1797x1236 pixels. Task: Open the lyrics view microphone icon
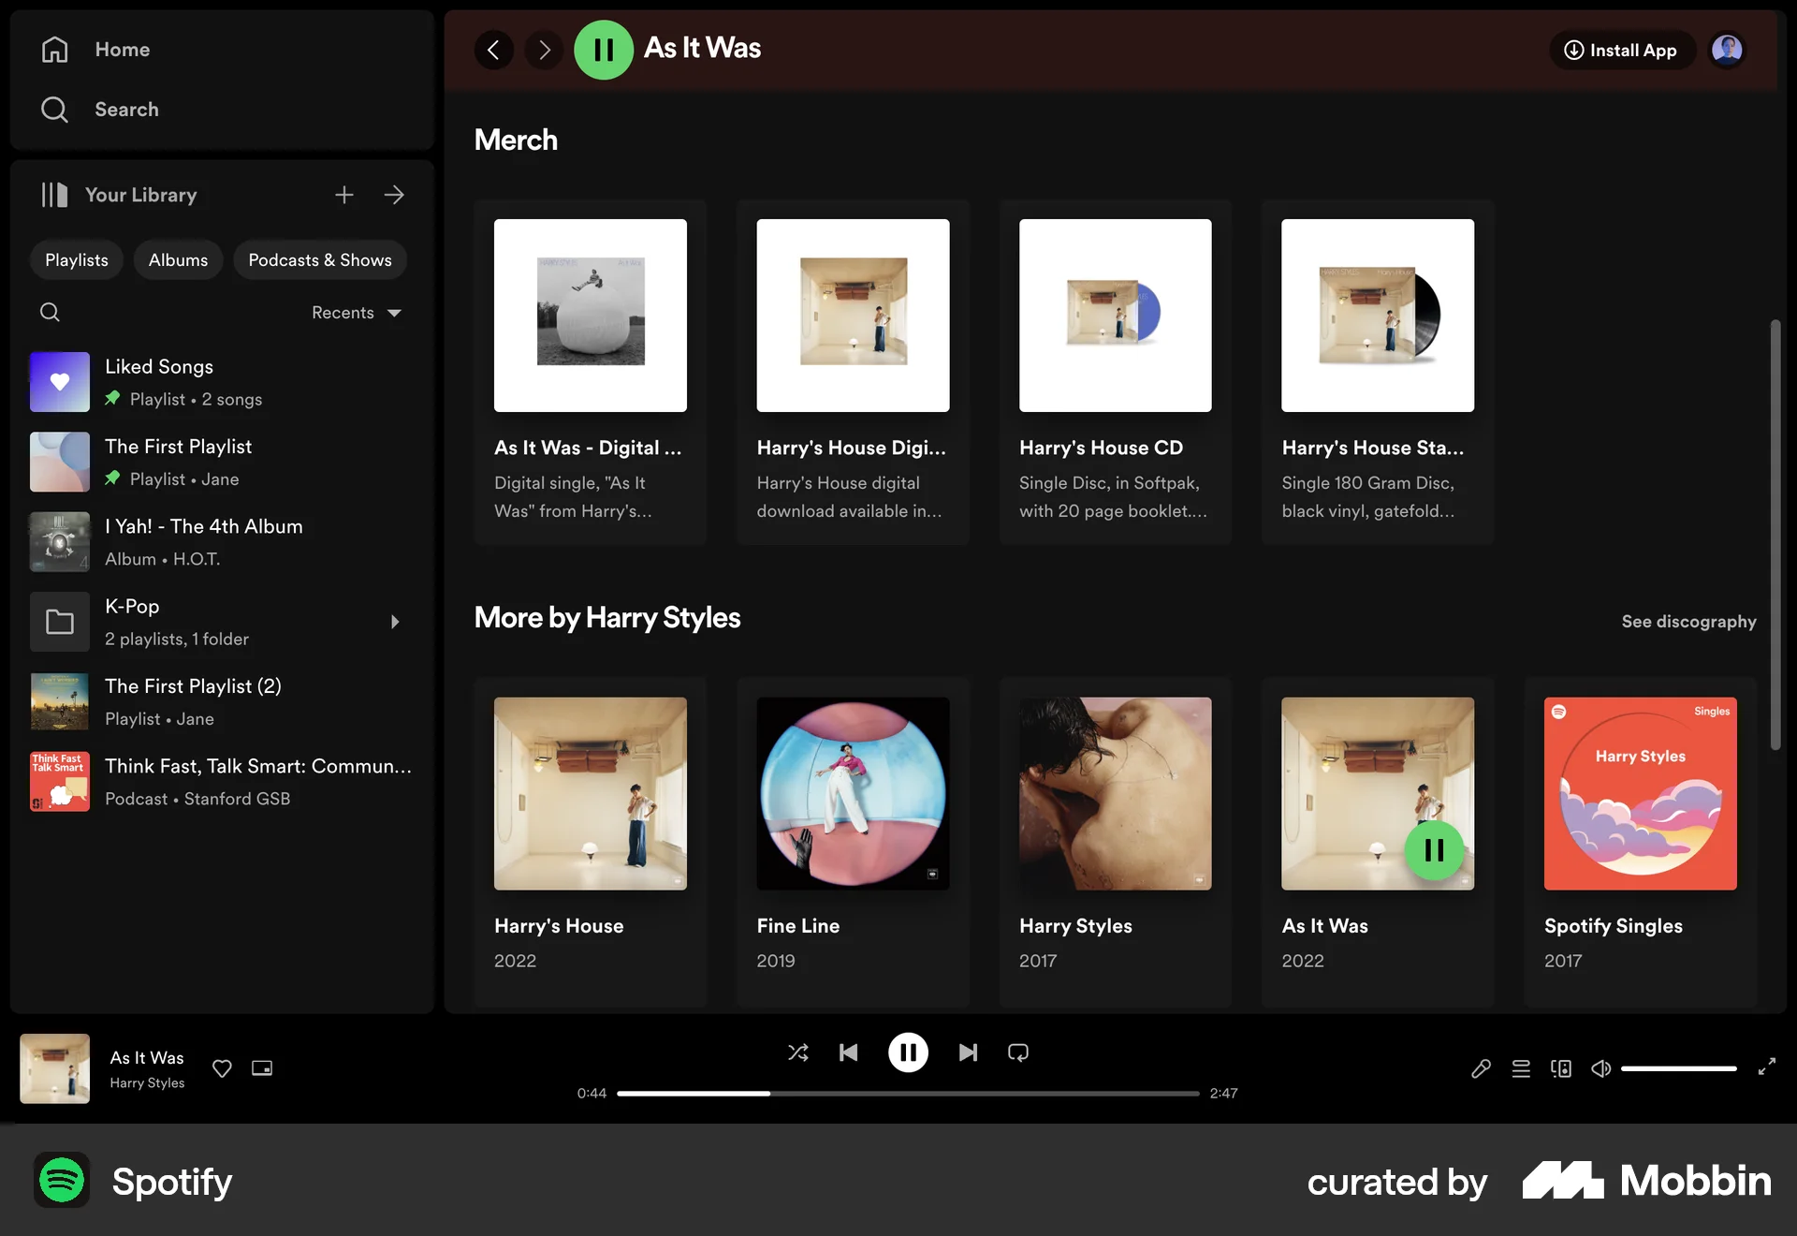point(1481,1068)
